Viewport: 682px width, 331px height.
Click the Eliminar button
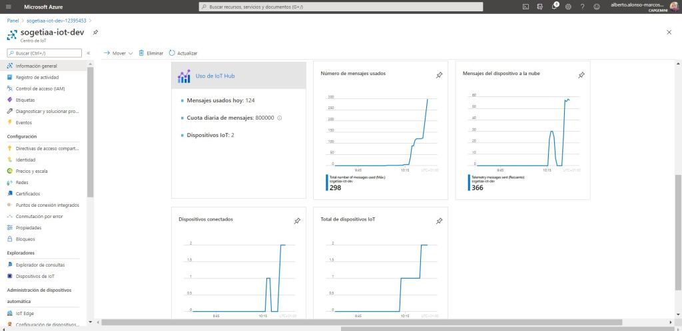[151, 53]
